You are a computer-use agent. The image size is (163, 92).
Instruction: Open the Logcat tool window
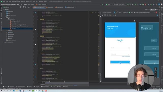(36, 87)
